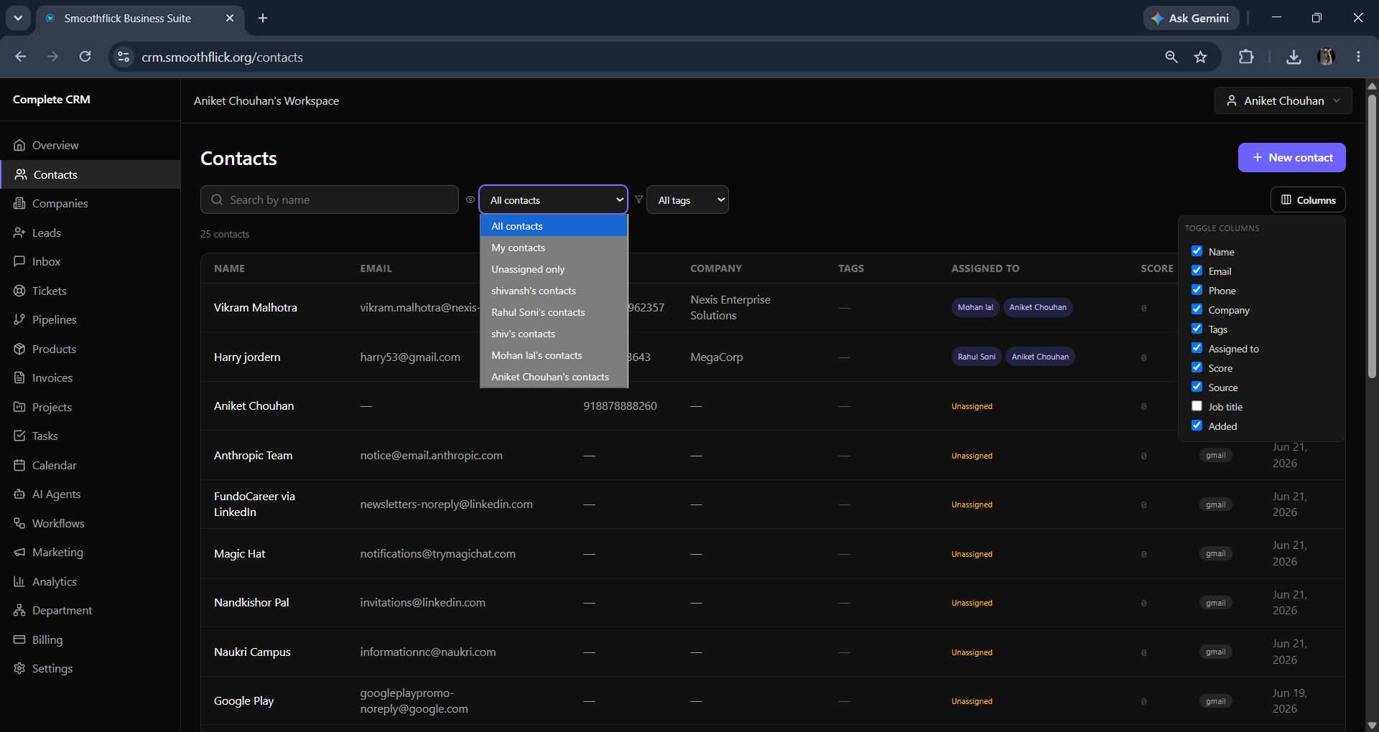Open Vikram Malhotra contact
The height and width of the screenshot is (732, 1379).
255,307
